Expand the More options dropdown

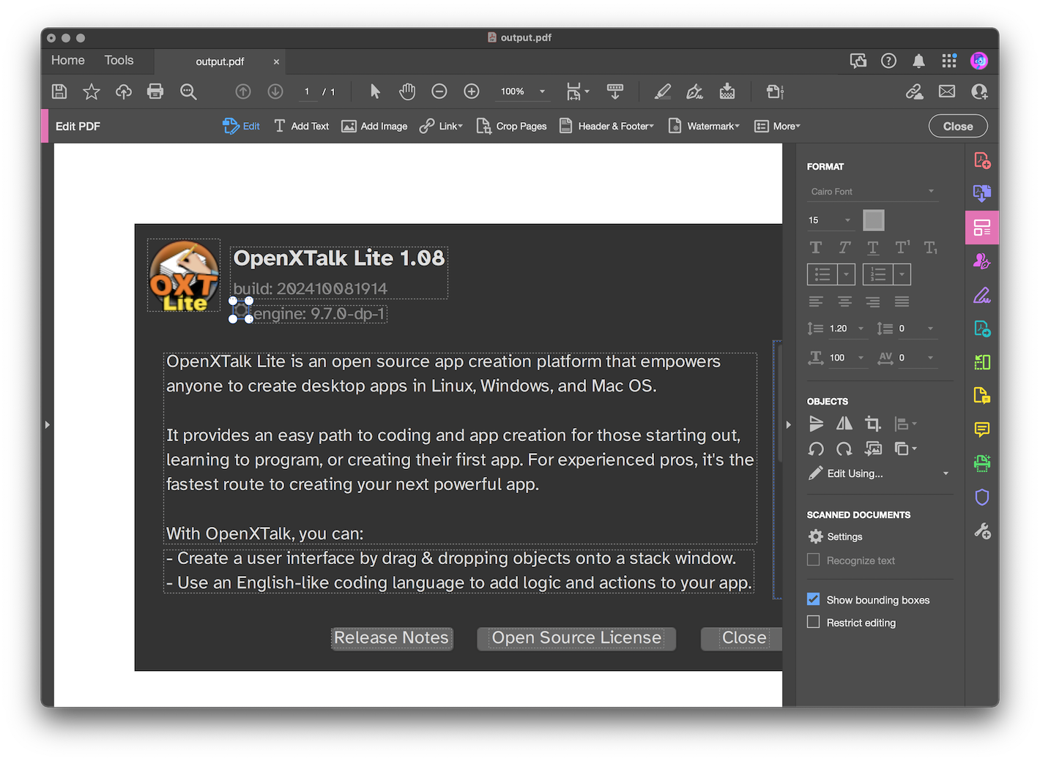(x=778, y=126)
